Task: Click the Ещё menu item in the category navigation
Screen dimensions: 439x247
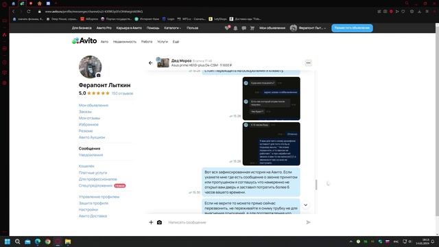Action: point(176,42)
